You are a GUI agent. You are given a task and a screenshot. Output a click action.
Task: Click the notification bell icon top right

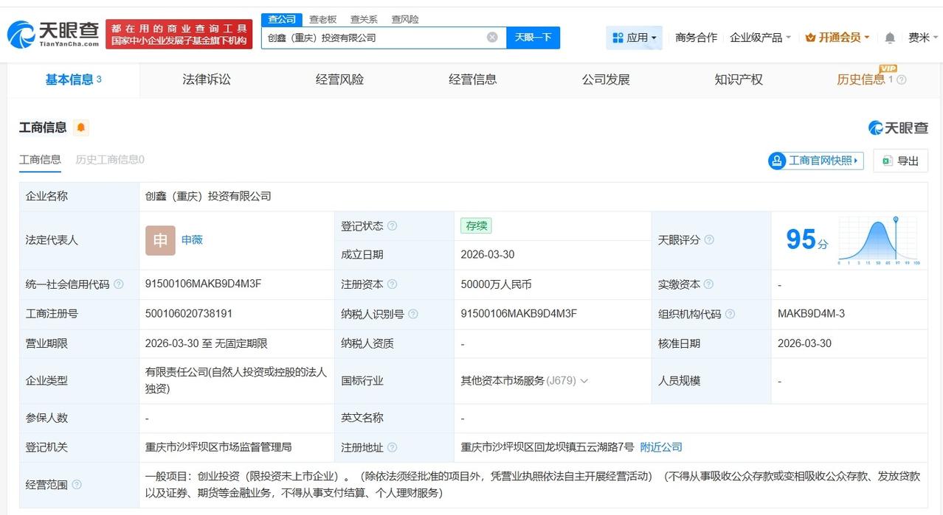click(x=889, y=37)
